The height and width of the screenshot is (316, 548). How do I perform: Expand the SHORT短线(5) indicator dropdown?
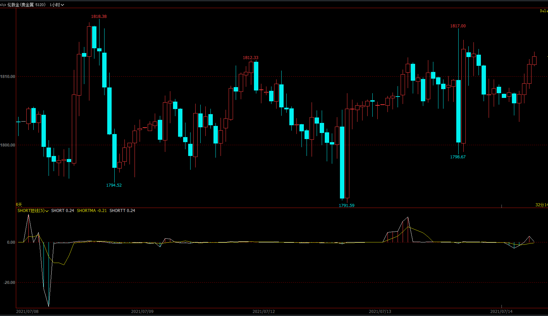[33, 211]
